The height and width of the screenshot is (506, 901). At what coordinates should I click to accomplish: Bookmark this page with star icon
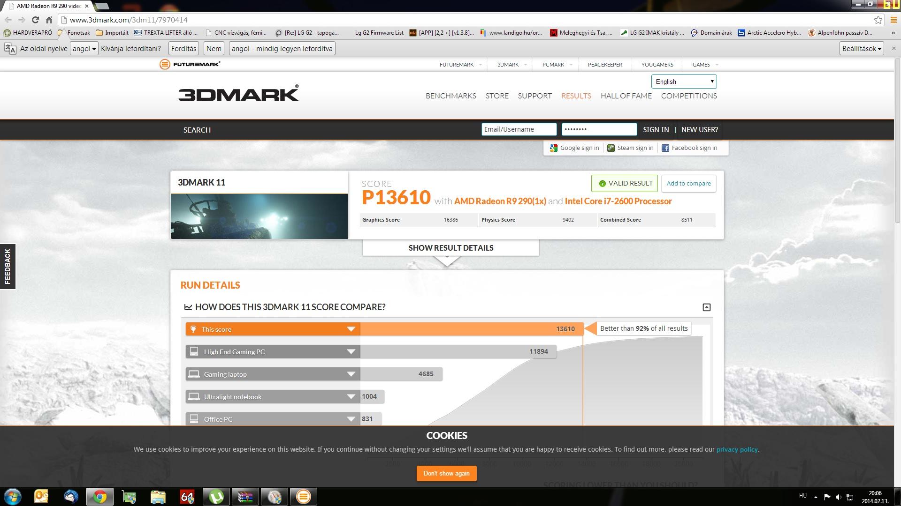click(x=878, y=20)
